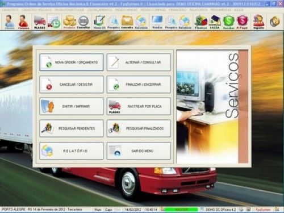This screenshot has height=213, width=284.
Task: Click FINALIZAR / ENCERRAR button
Action: pos(139,85)
